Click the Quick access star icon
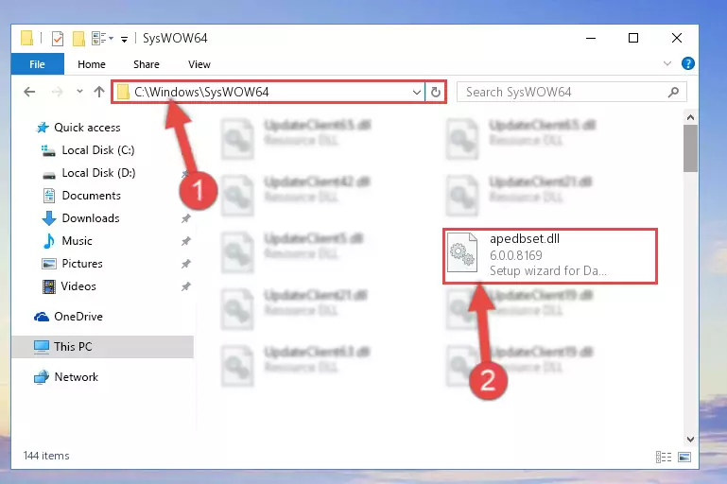The width and height of the screenshot is (727, 484). pos(43,128)
